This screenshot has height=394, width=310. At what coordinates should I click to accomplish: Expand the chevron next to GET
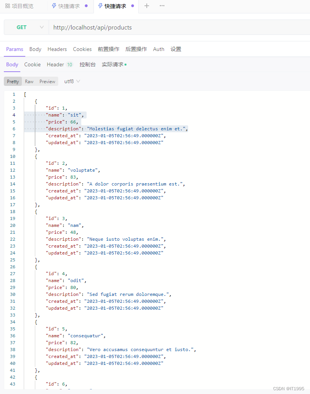point(41,27)
